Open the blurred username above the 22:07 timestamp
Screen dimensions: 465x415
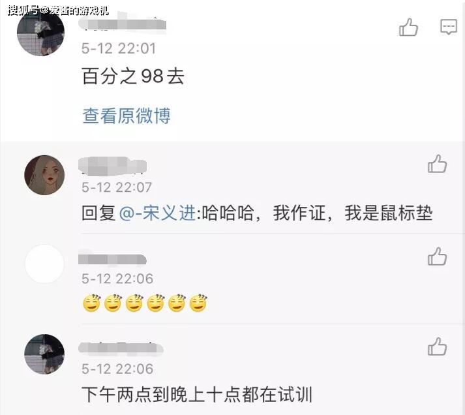pyautogui.click(x=113, y=166)
